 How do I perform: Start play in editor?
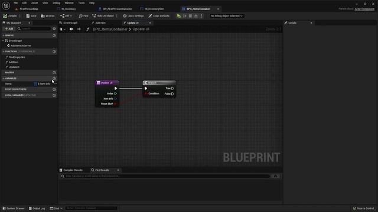[179, 16]
